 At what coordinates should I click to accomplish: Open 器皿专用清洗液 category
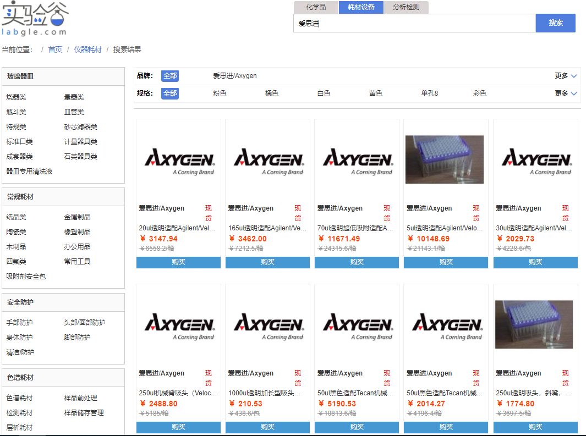click(29, 172)
